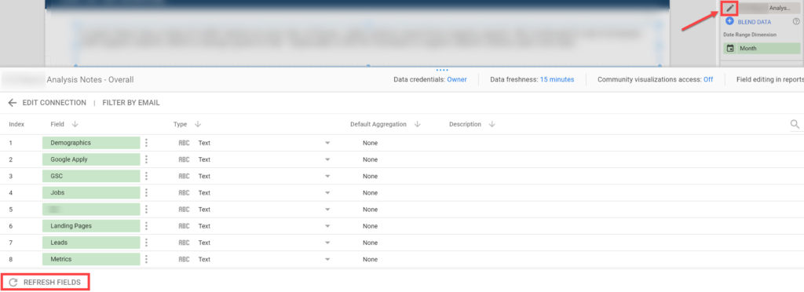
Task: Click ABC type icon in Demographics row
Action: coord(184,143)
